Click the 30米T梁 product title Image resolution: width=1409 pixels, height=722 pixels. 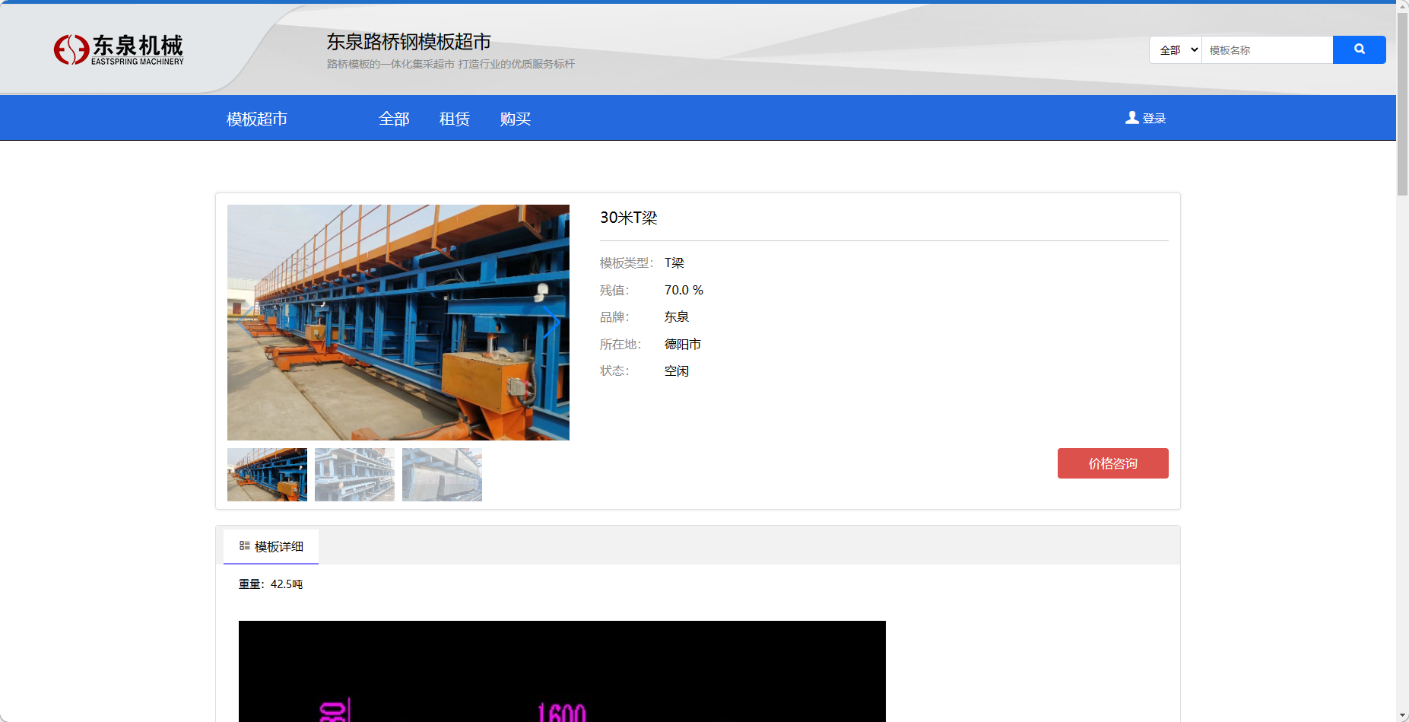pos(629,218)
